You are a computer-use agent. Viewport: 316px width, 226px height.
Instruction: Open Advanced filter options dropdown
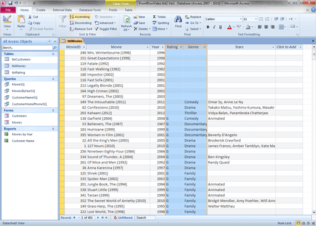[105, 23]
